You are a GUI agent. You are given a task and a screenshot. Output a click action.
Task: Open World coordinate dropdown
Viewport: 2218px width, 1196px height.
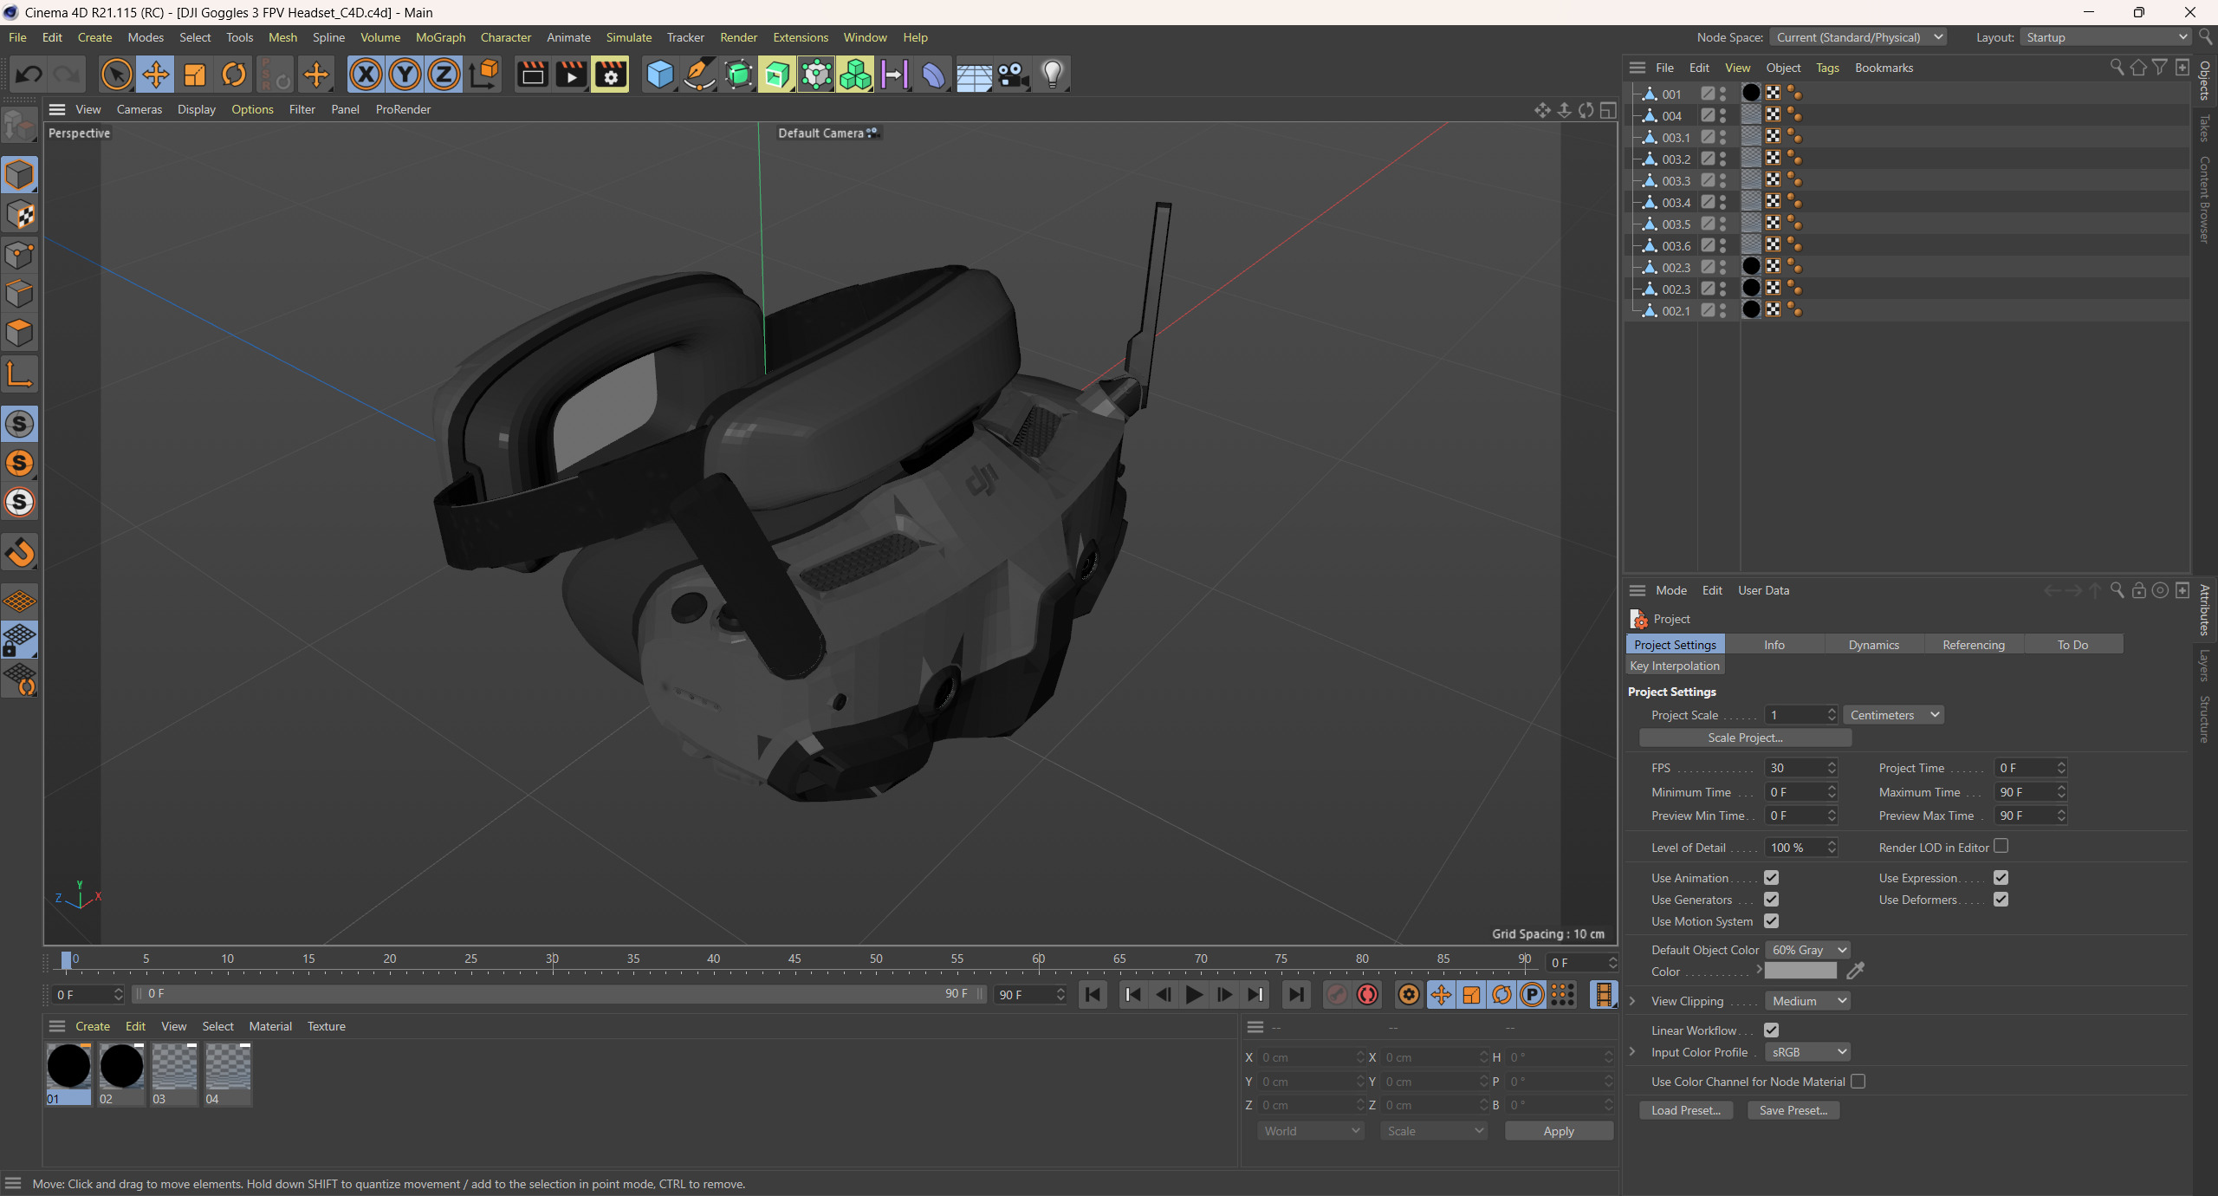tap(1311, 1131)
